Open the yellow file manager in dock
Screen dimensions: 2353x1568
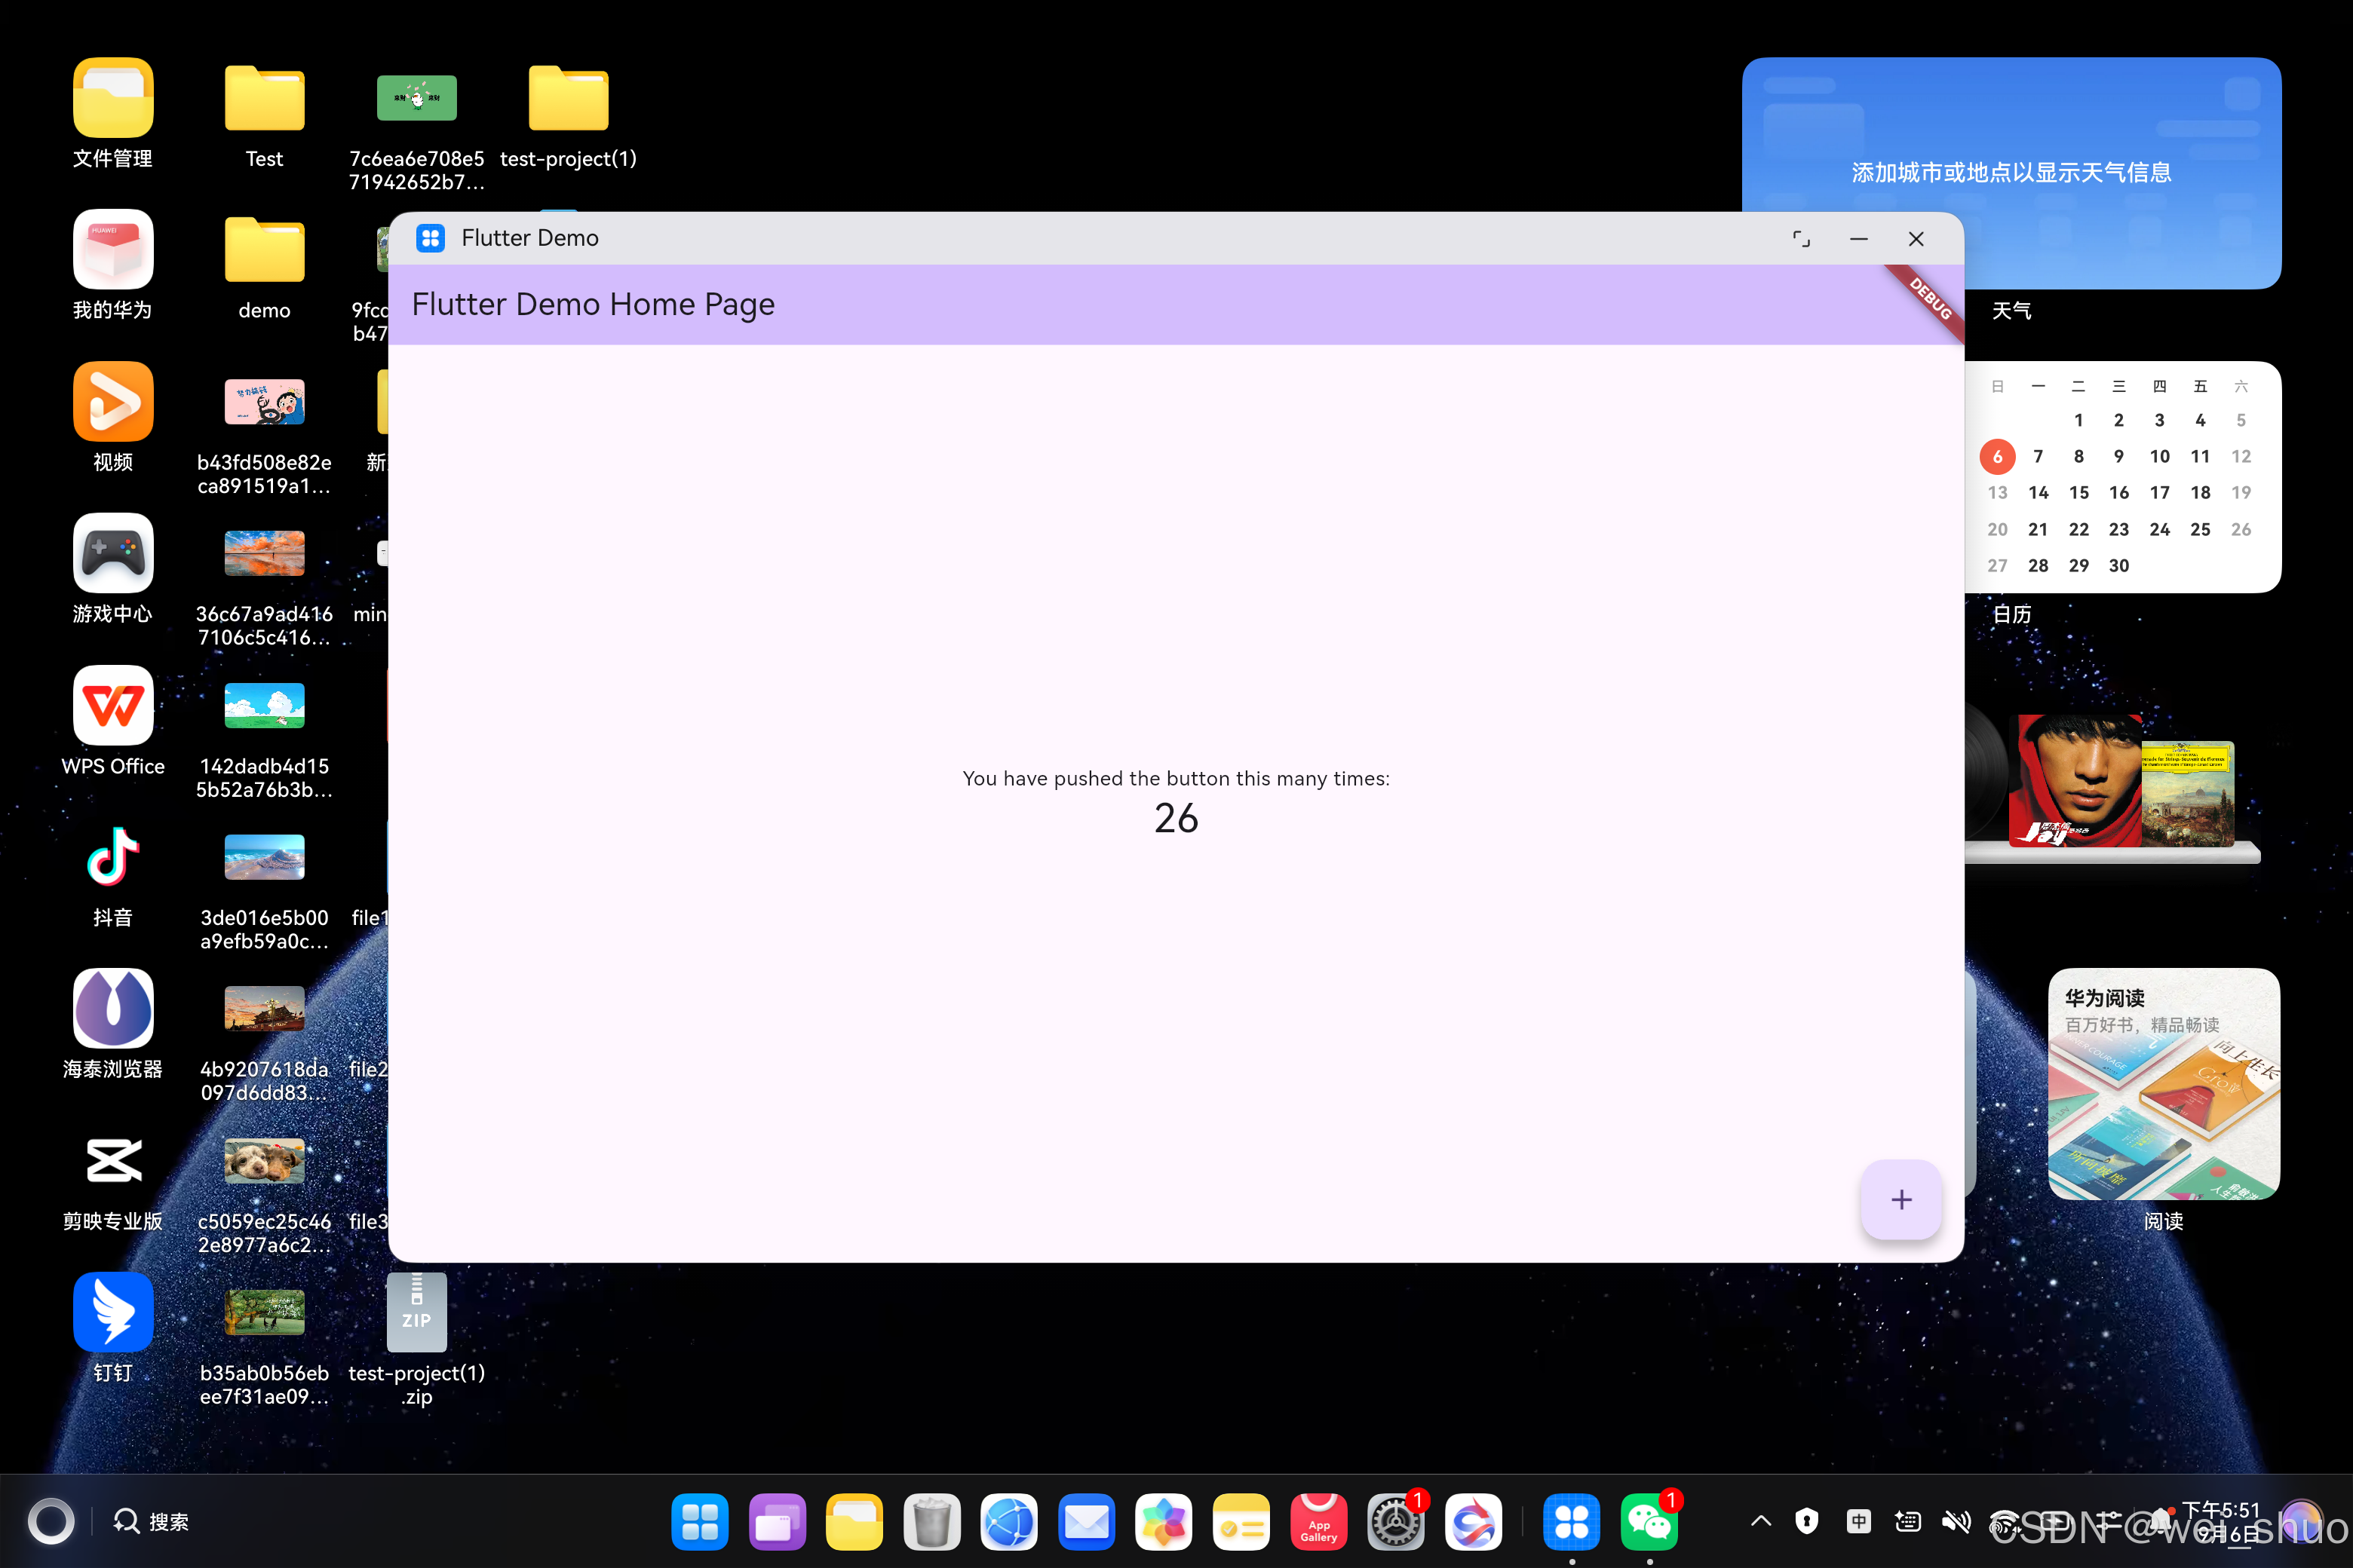[x=854, y=1521]
